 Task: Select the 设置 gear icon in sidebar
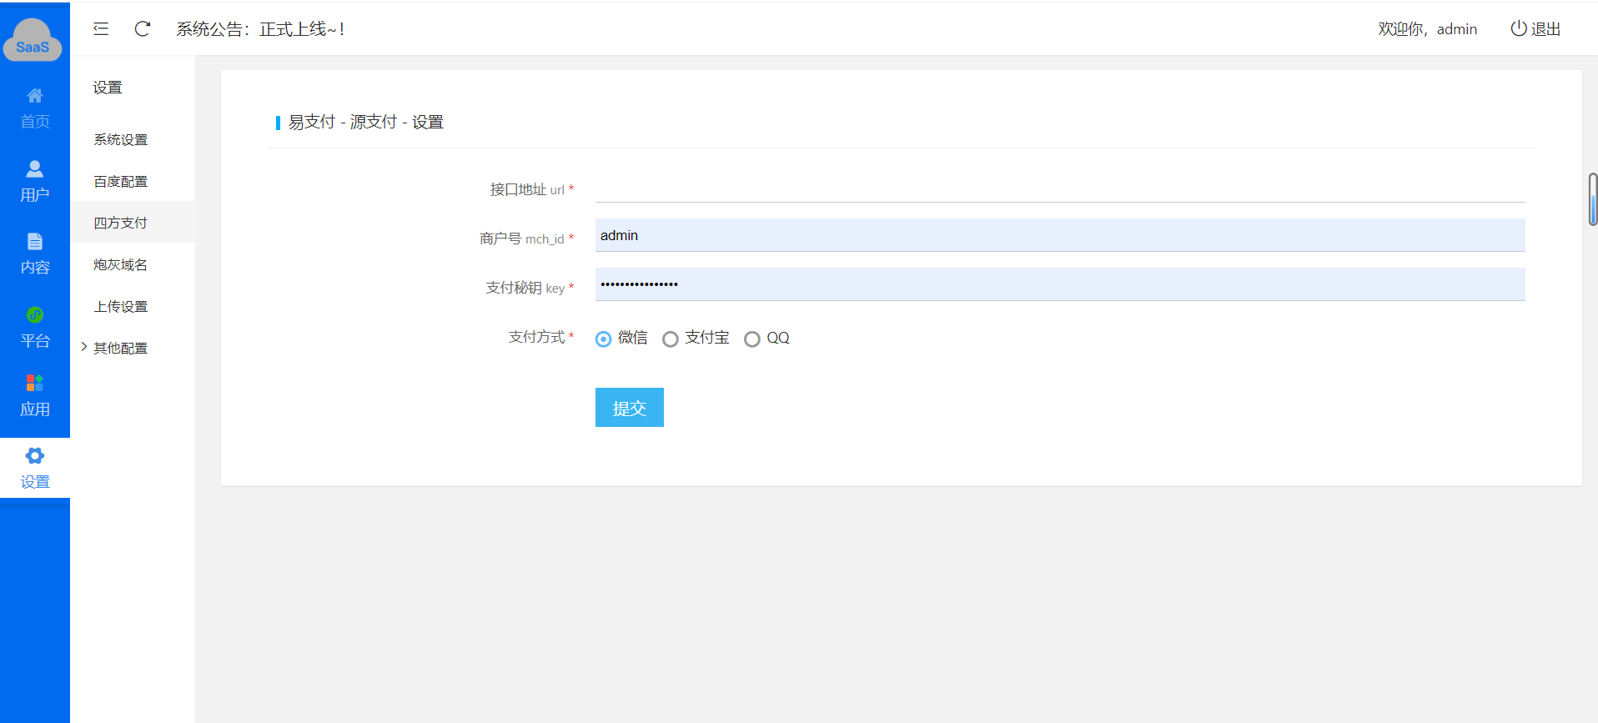coord(35,455)
